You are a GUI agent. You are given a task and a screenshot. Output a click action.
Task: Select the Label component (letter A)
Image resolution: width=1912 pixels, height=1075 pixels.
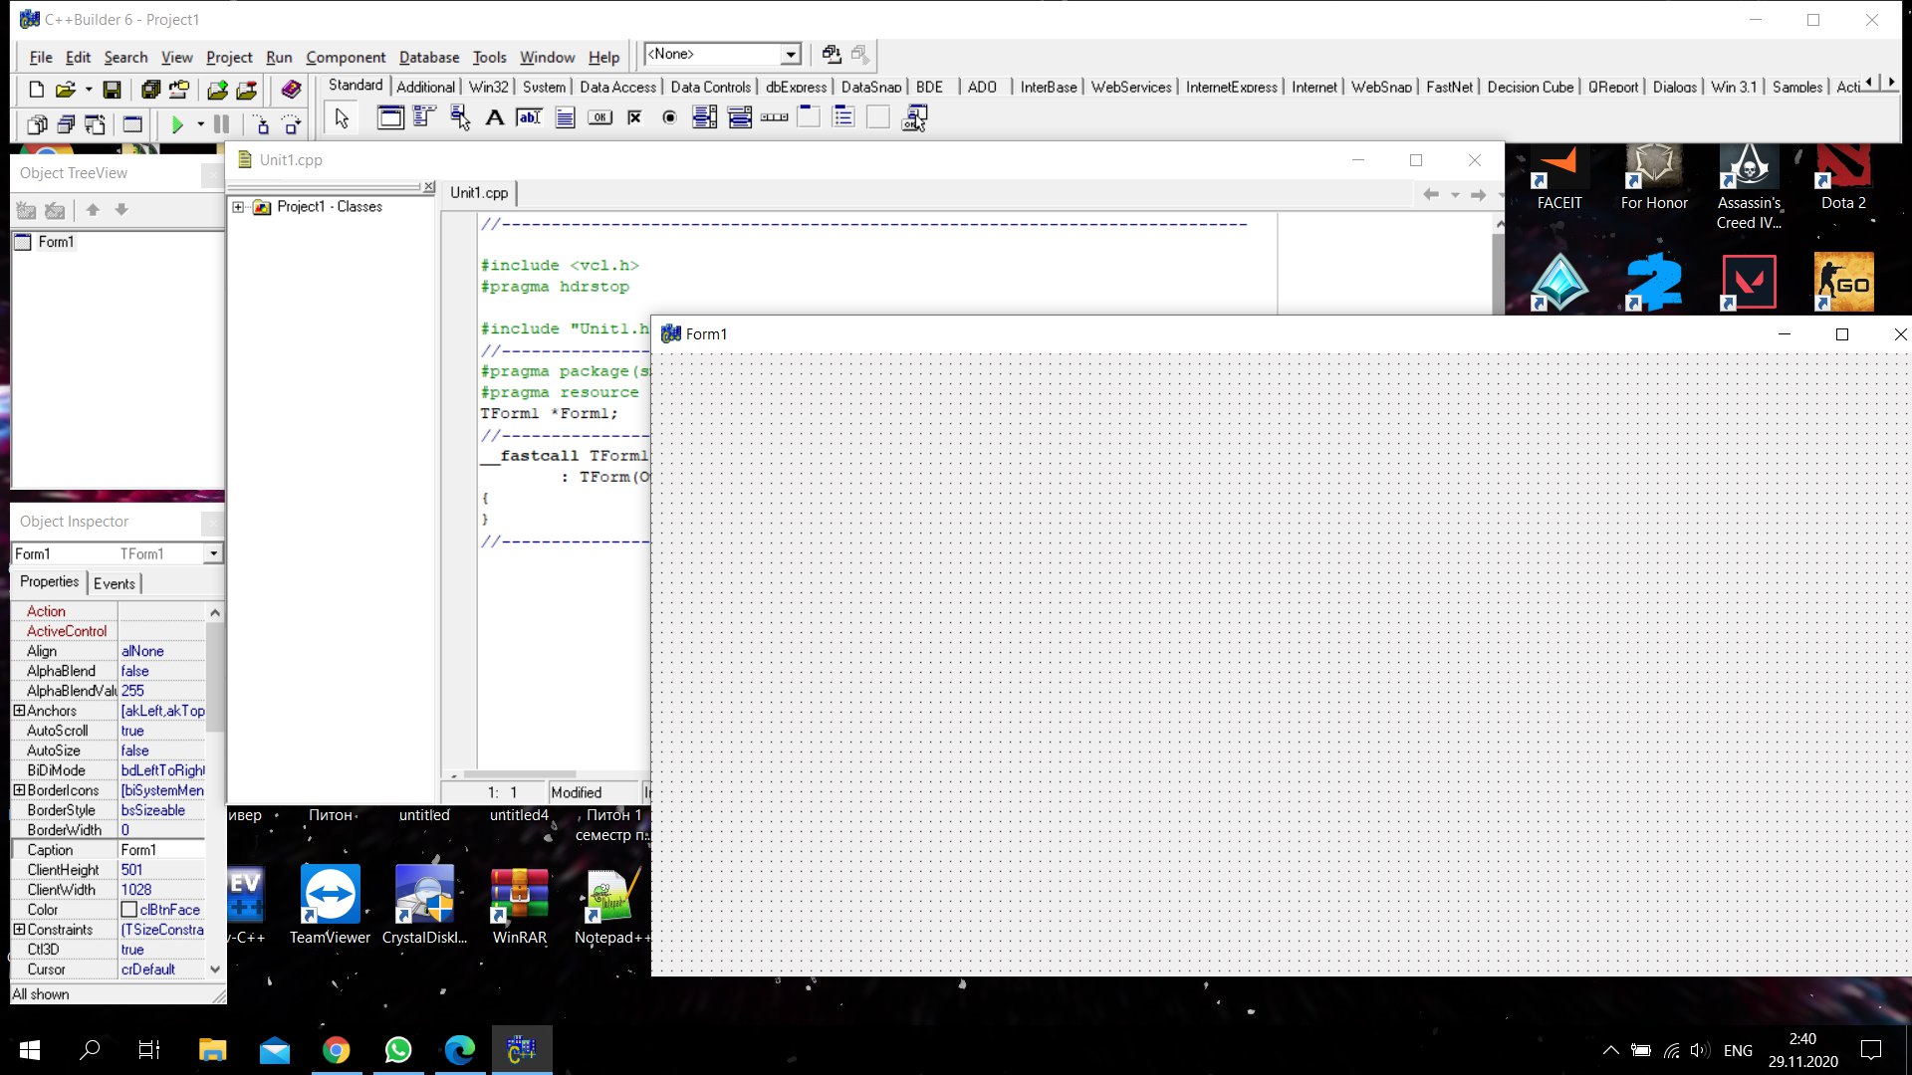click(x=494, y=117)
